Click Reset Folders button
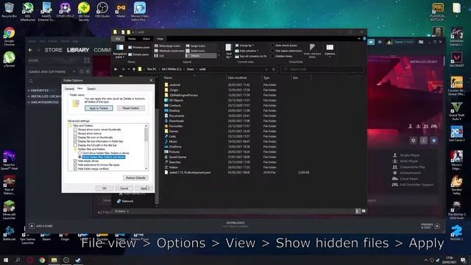The height and width of the screenshot is (265, 471). coord(131,108)
